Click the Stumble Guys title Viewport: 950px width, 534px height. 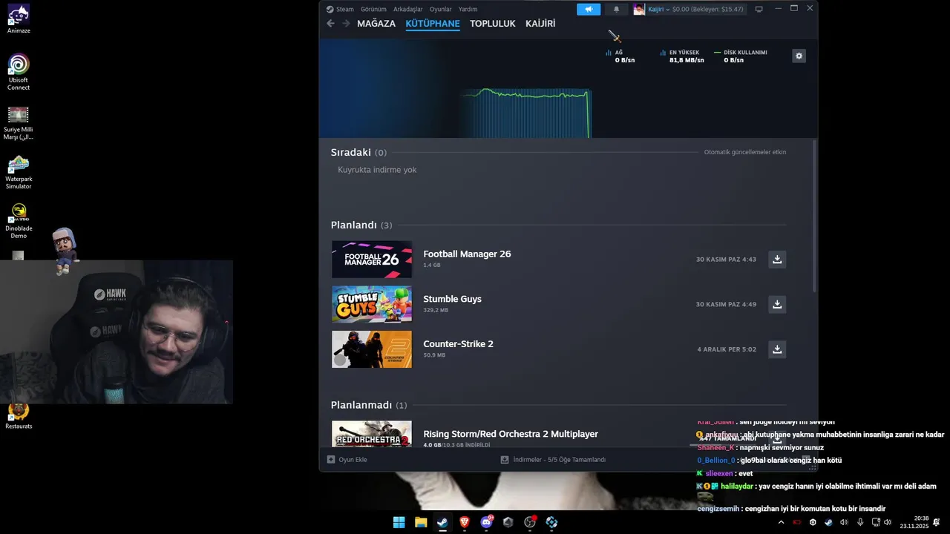tap(452, 299)
